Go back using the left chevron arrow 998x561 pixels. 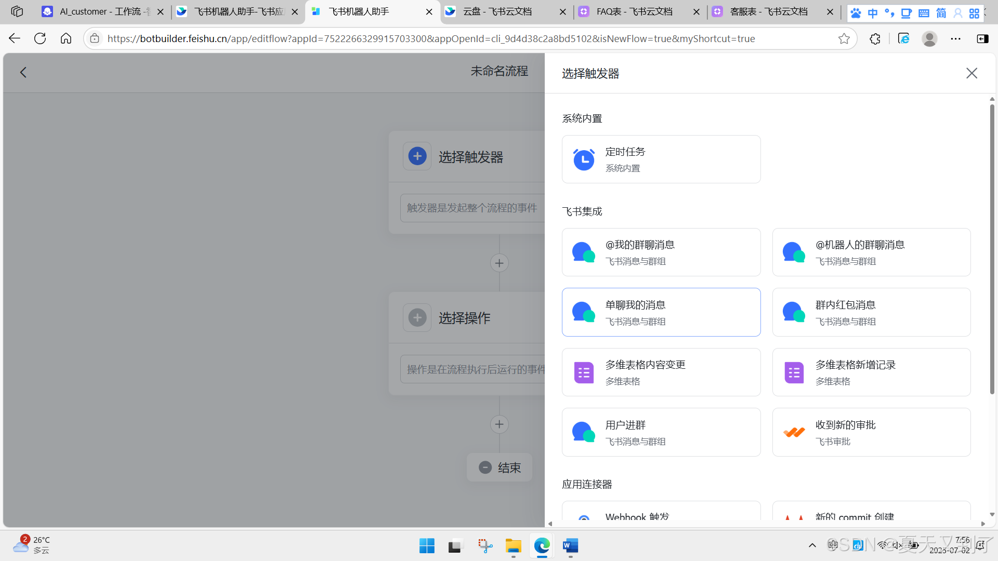(x=23, y=73)
